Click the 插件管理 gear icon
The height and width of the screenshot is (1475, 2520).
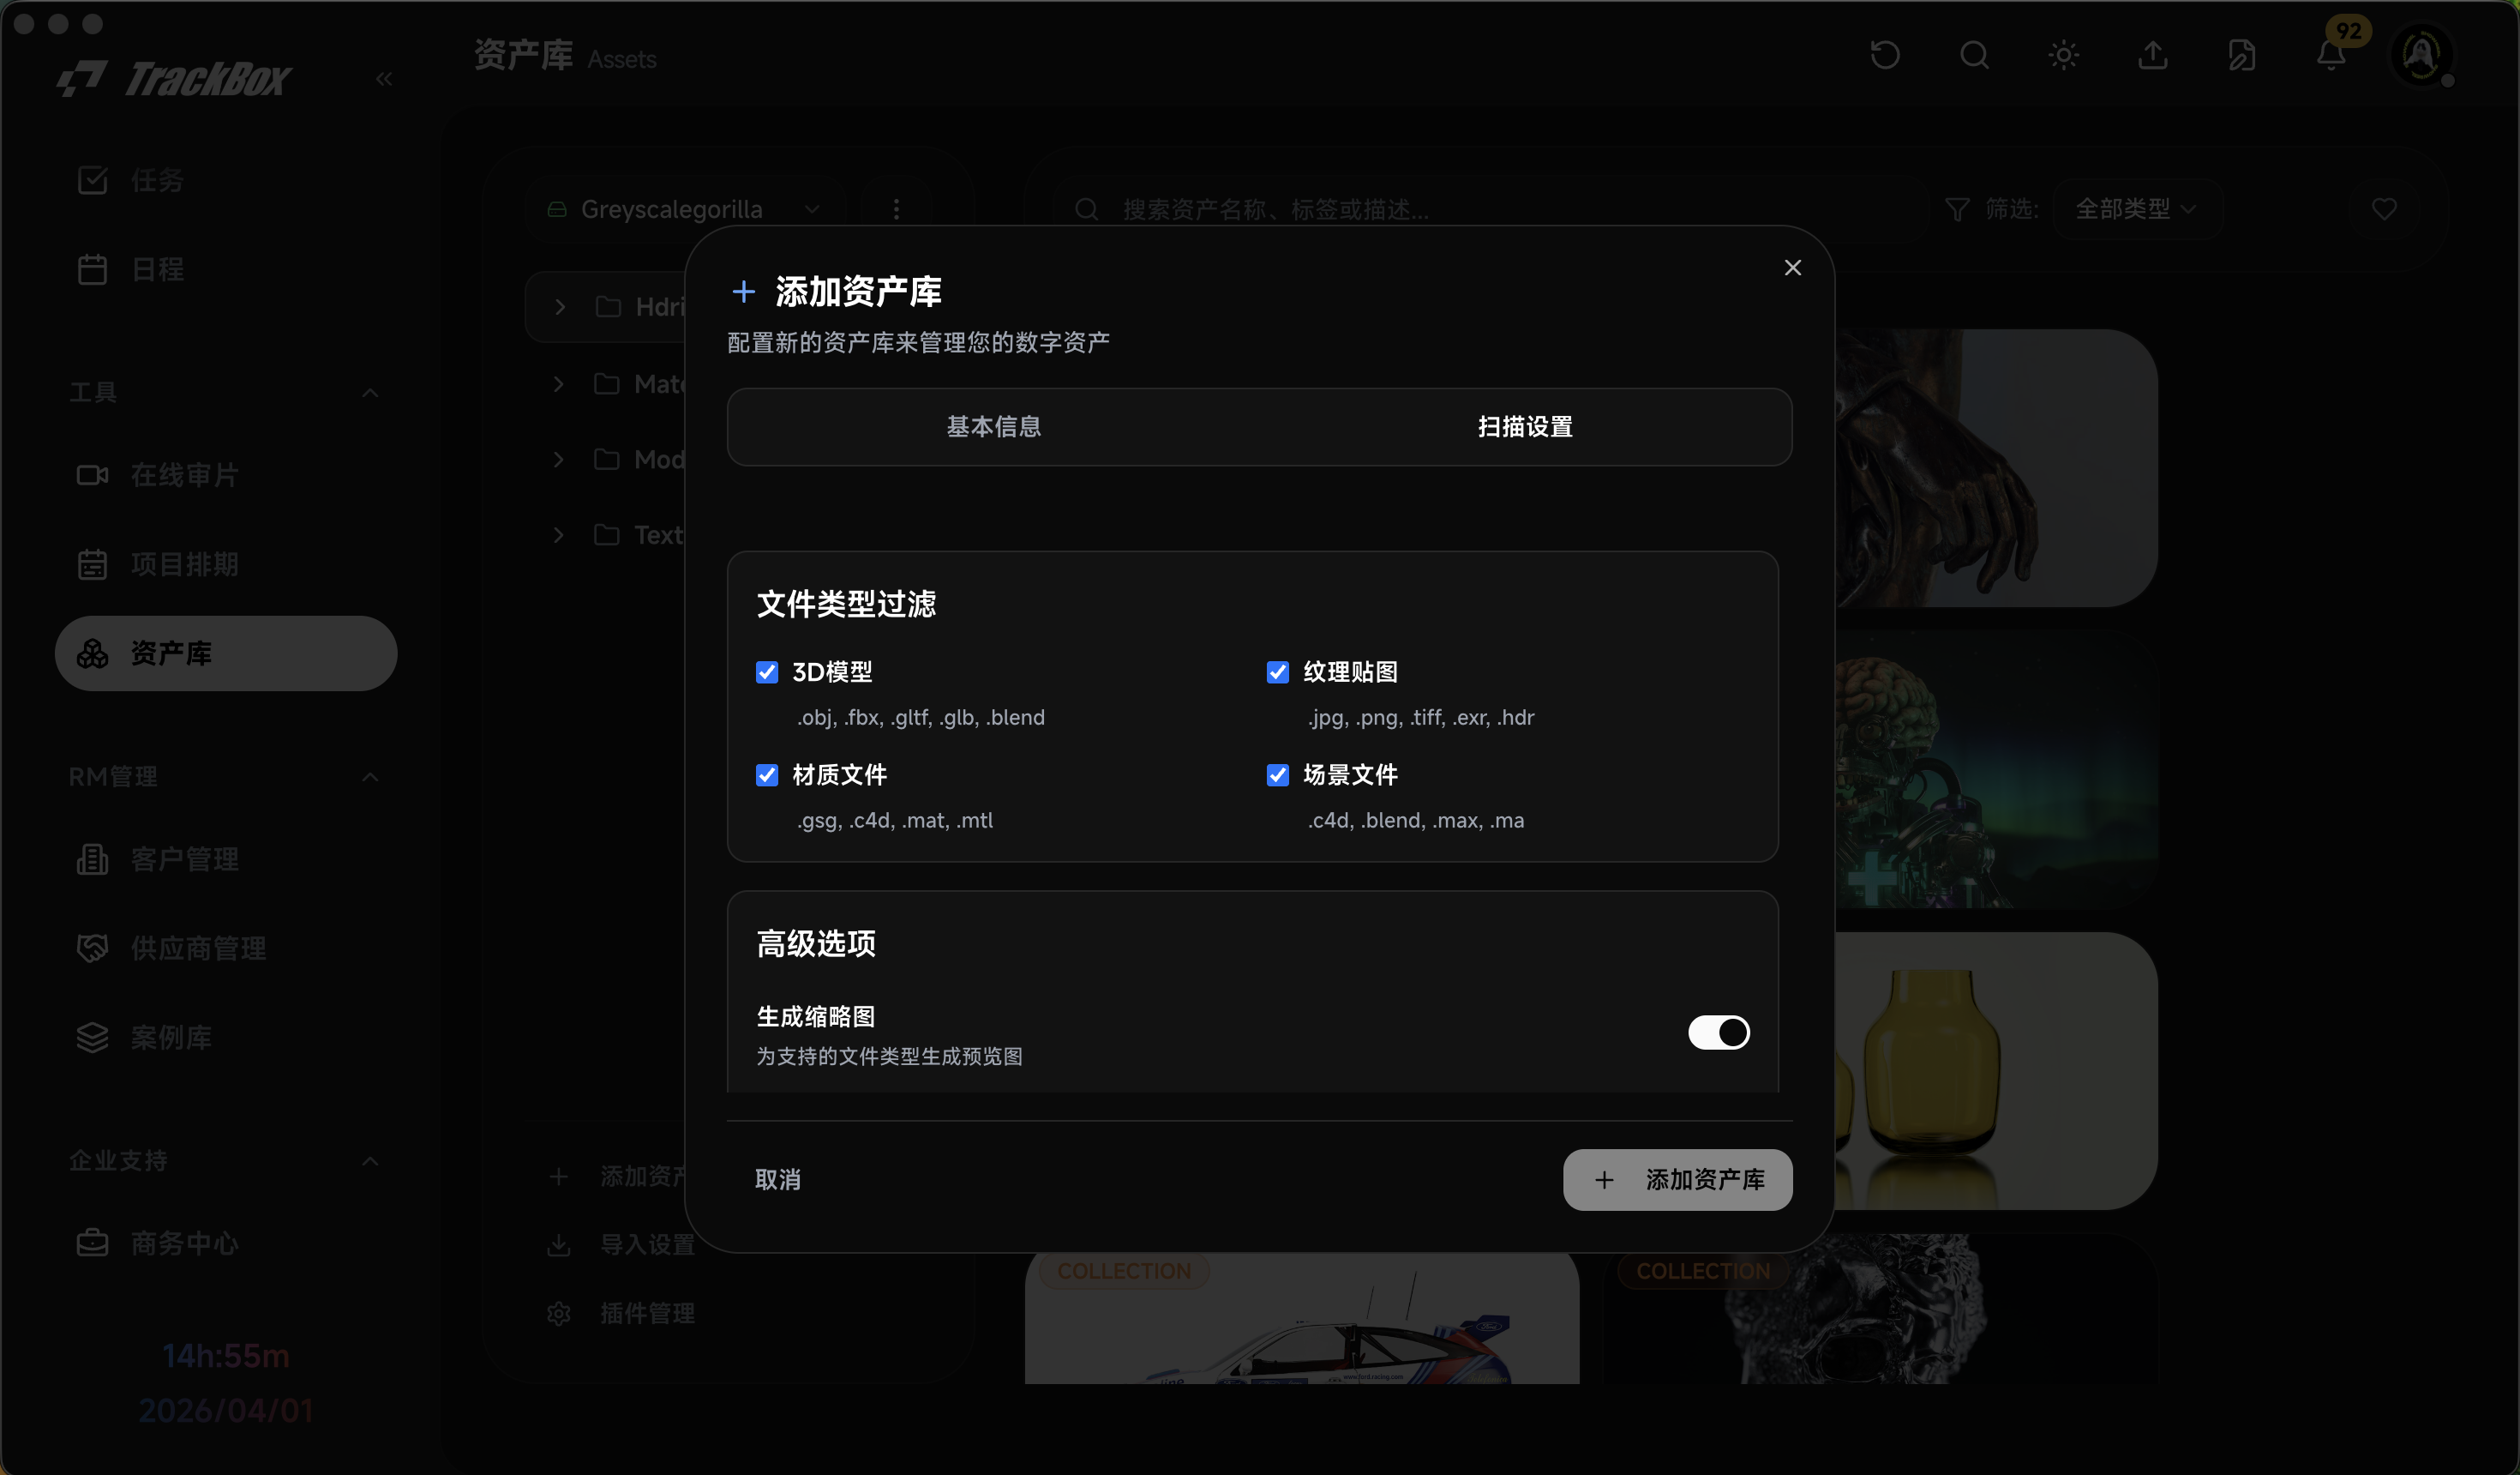(559, 1314)
